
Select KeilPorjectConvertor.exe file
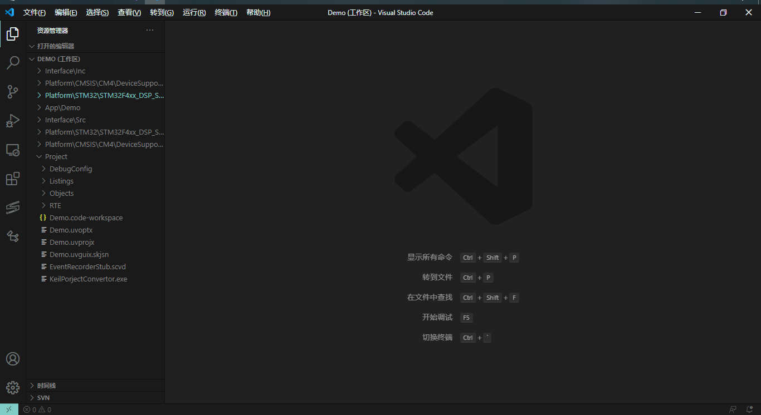(x=95, y=279)
